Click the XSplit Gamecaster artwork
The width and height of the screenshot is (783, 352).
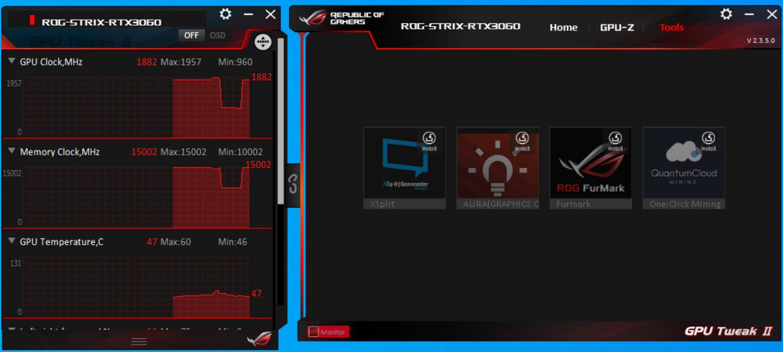tap(404, 163)
